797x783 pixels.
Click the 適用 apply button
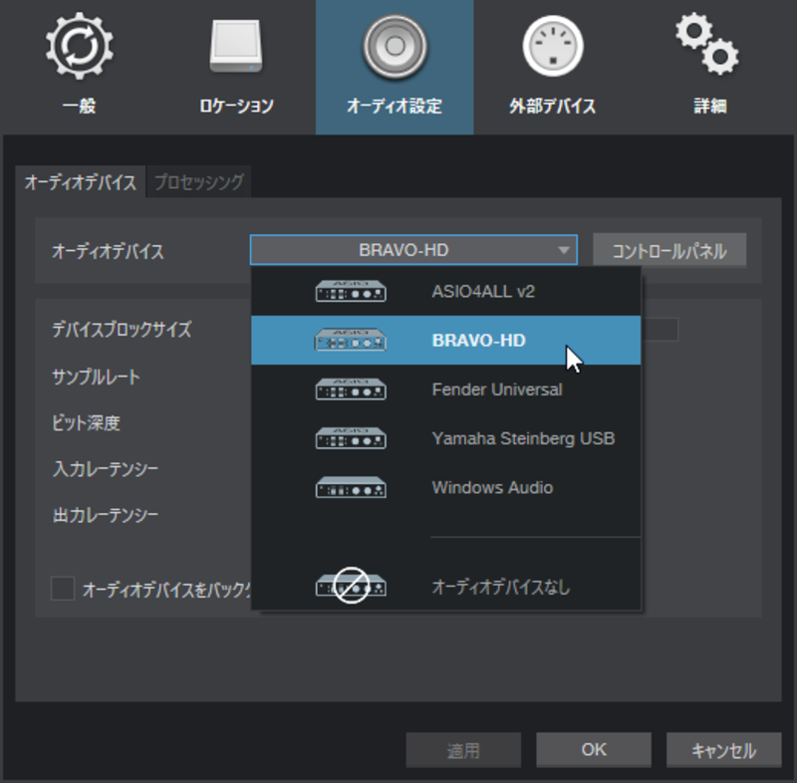pyautogui.click(x=463, y=750)
